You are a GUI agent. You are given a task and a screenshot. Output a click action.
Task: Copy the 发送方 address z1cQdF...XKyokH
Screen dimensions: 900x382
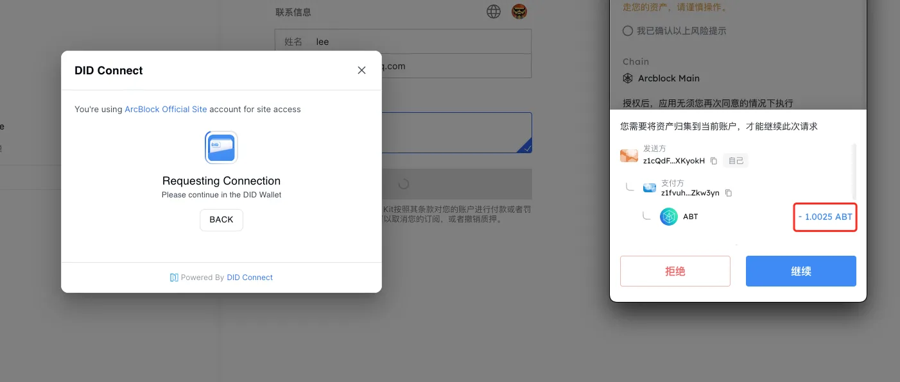(714, 161)
